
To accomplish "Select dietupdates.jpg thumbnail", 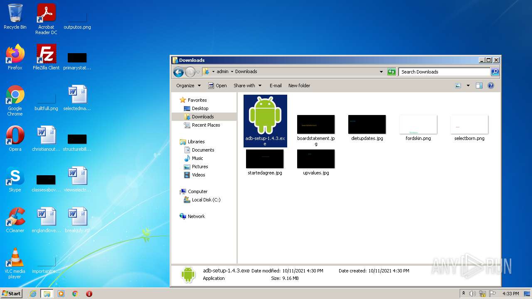I will pos(367,128).
